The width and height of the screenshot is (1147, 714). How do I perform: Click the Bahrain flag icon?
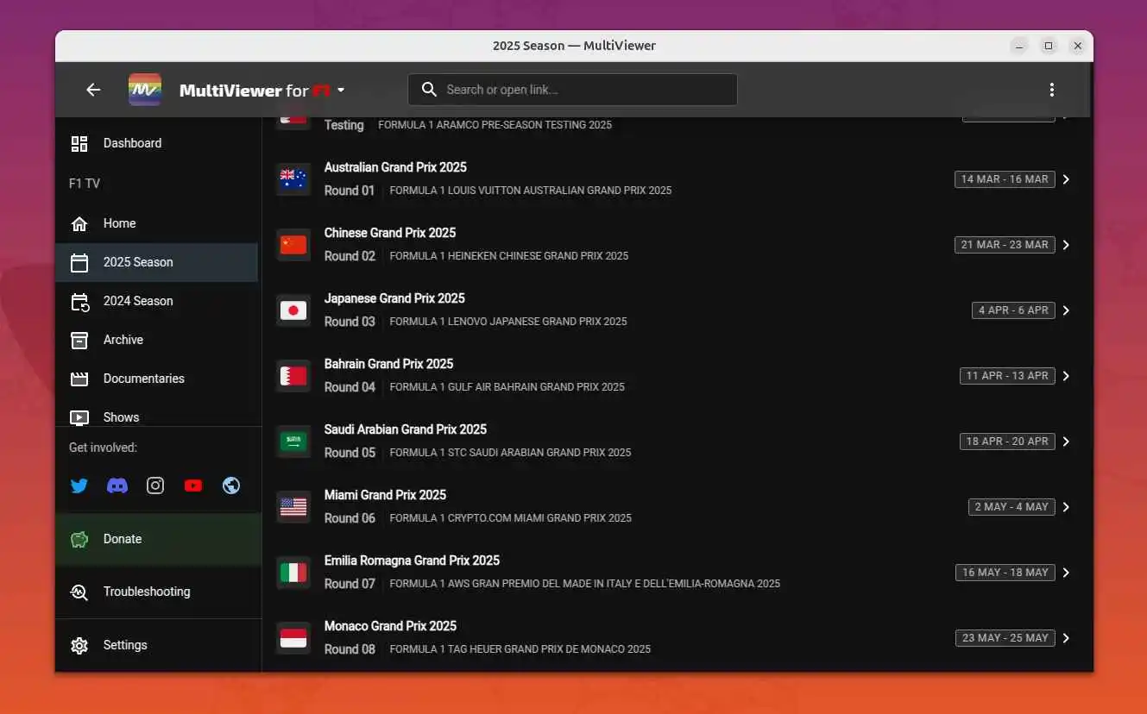[x=293, y=376]
